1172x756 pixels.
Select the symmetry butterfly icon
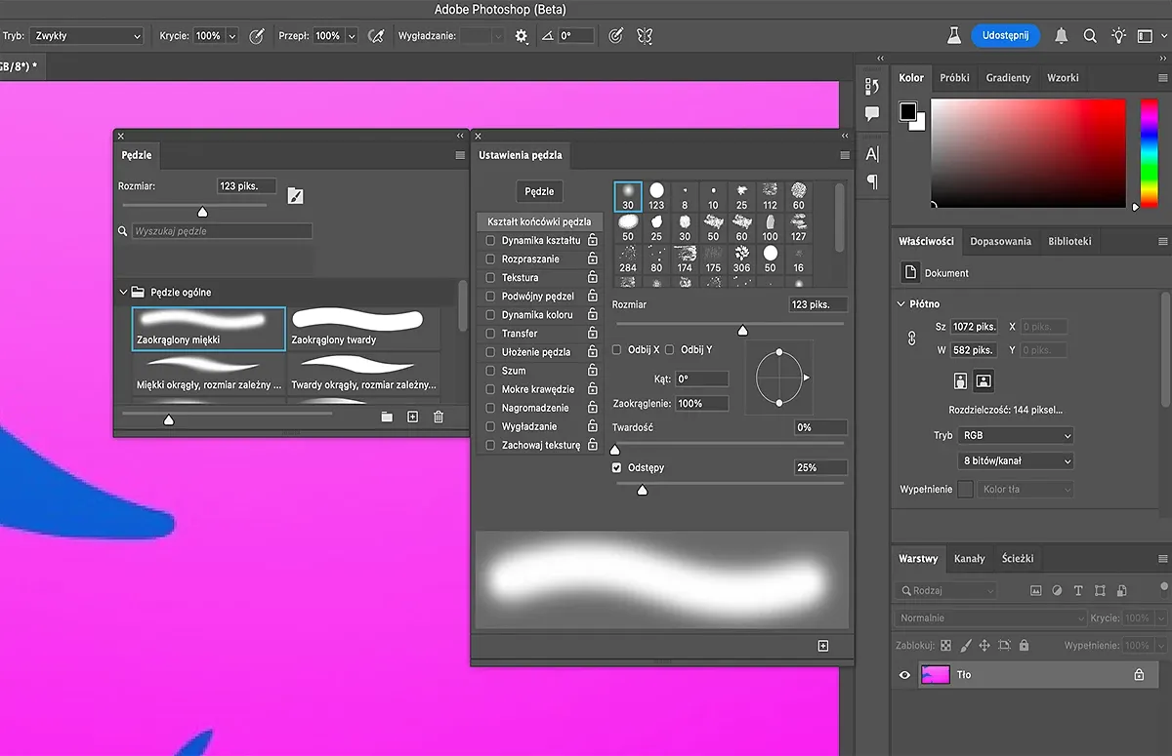[644, 35]
